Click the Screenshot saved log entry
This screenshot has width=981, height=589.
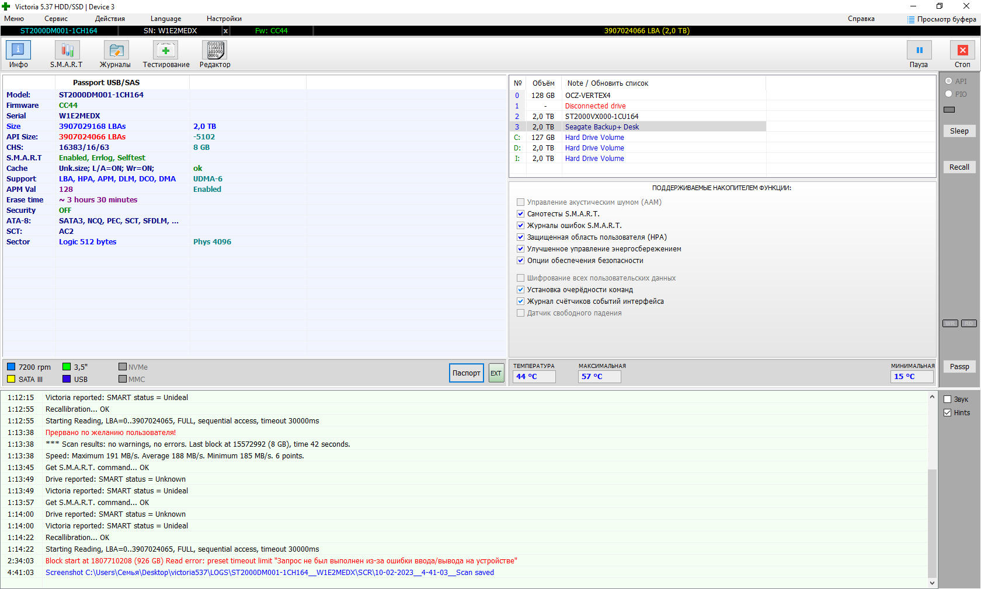270,573
